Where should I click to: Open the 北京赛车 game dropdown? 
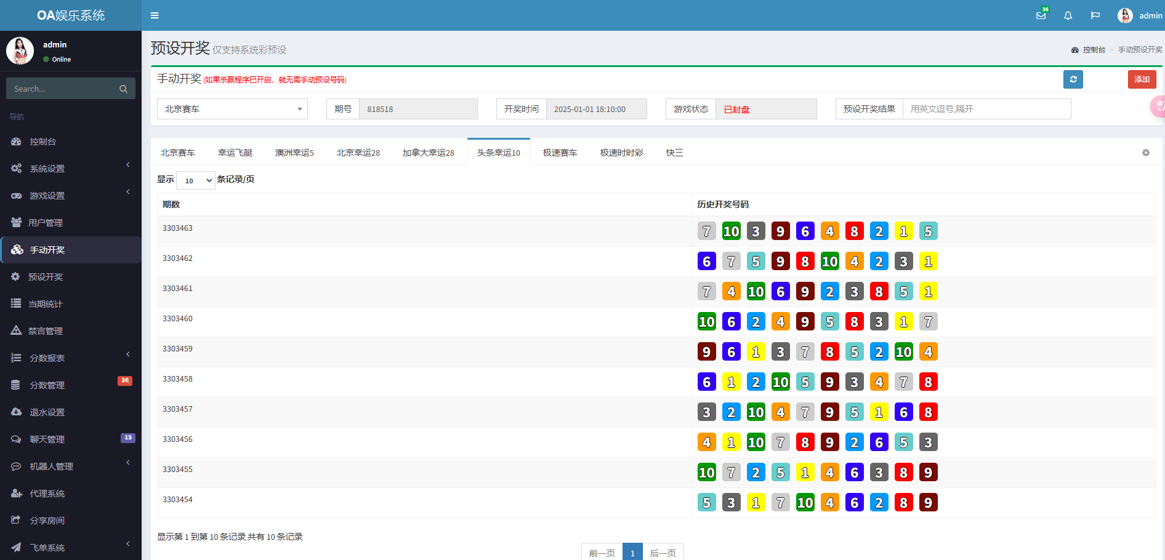232,109
